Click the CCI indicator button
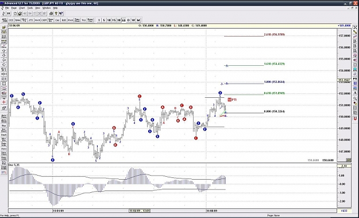 tap(11, 20)
